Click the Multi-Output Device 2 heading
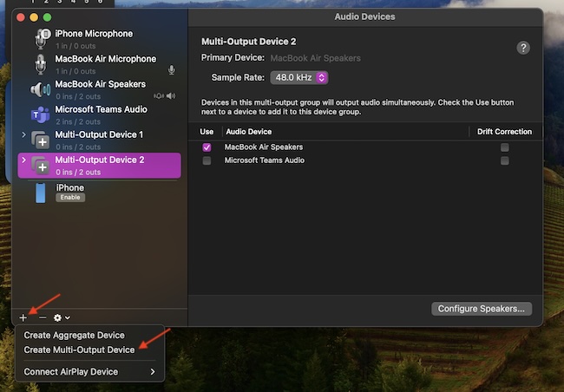The height and width of the screenshot is (392, 564). pos(248,42)
